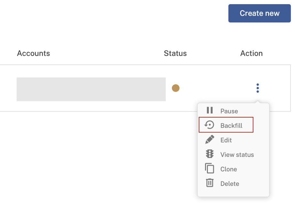
Task: Click the Accounts column header
Action: (x=33, y=53)
